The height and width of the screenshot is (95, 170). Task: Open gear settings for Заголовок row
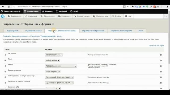[161, 55]
